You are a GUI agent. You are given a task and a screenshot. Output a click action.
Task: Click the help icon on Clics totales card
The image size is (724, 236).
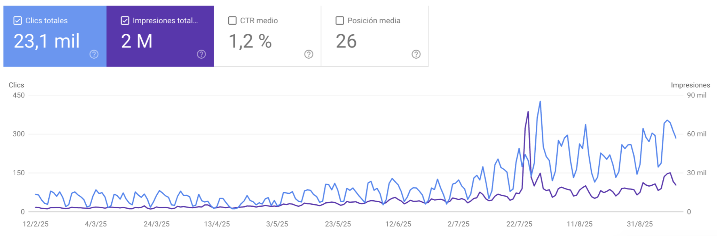click(94, 54)
